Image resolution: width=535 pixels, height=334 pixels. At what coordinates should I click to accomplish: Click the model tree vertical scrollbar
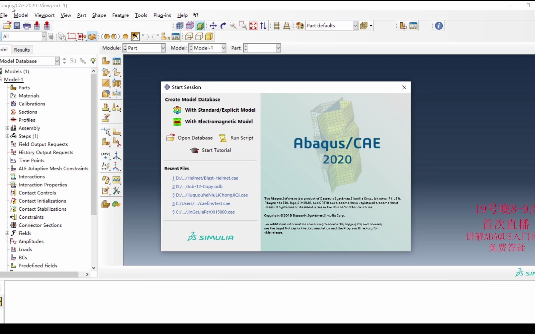(x=94, y=144)
